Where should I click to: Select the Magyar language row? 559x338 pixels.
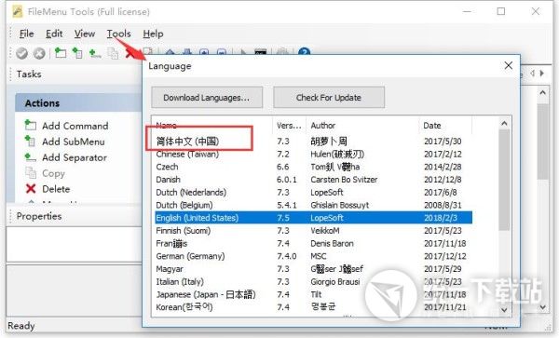pyautogui.click(x=313, y=269)
